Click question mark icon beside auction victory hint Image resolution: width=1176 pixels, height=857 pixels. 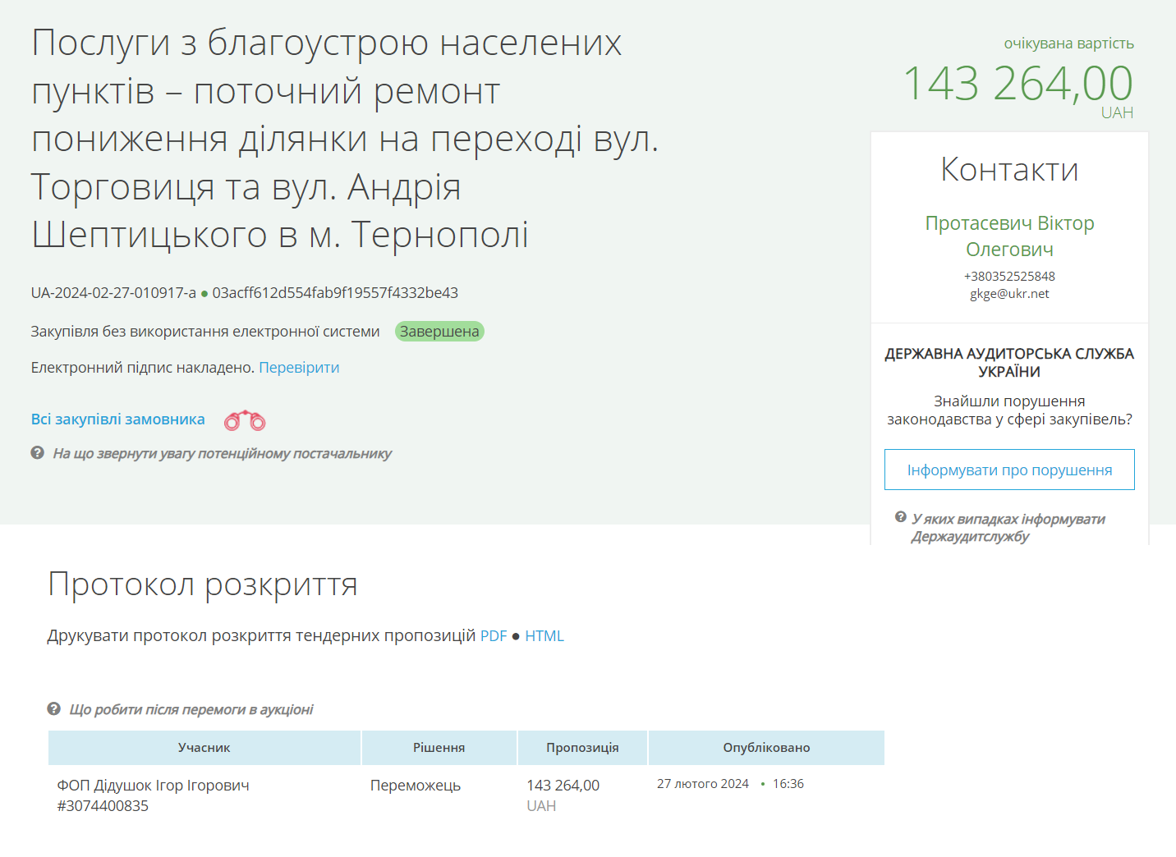(x=53, y=708)
